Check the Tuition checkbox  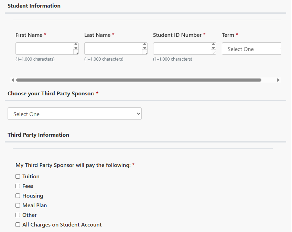pos(18,177)
